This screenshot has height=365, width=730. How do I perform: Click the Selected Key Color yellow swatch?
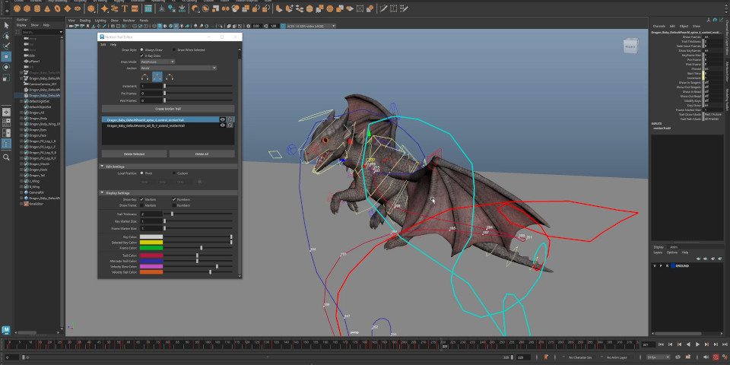(151, 242)
